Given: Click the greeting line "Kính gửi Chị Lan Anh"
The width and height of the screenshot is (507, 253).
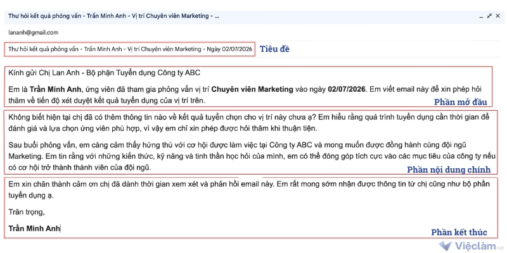Looking at the screenshot, I should point(105,73).
